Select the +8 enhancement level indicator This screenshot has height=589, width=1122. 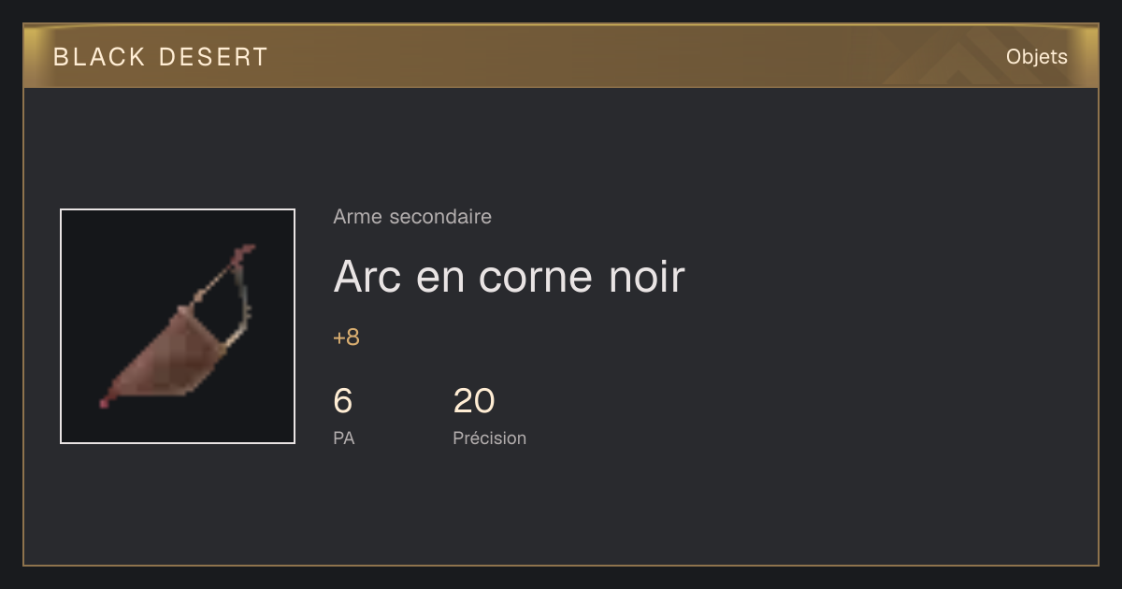pos(346,338)
